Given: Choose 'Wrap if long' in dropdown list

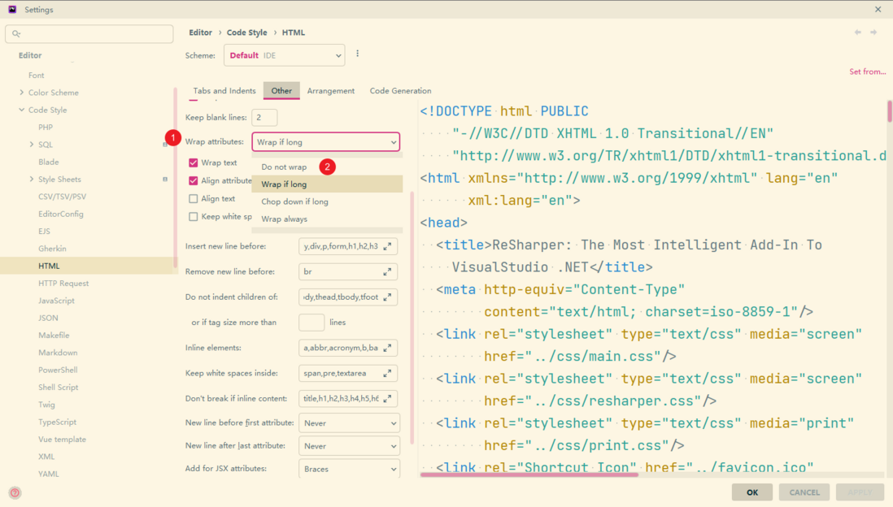Looking at the screenshot, I should pyautogui.click(x=327, y=184).
